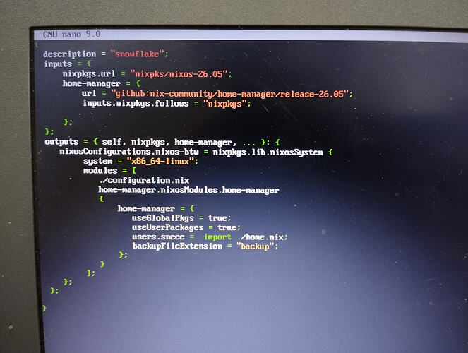The height and width of the screenshot is (353, 468).
Task: Click the github:nix-community home-manager url string
Action: 230,94
